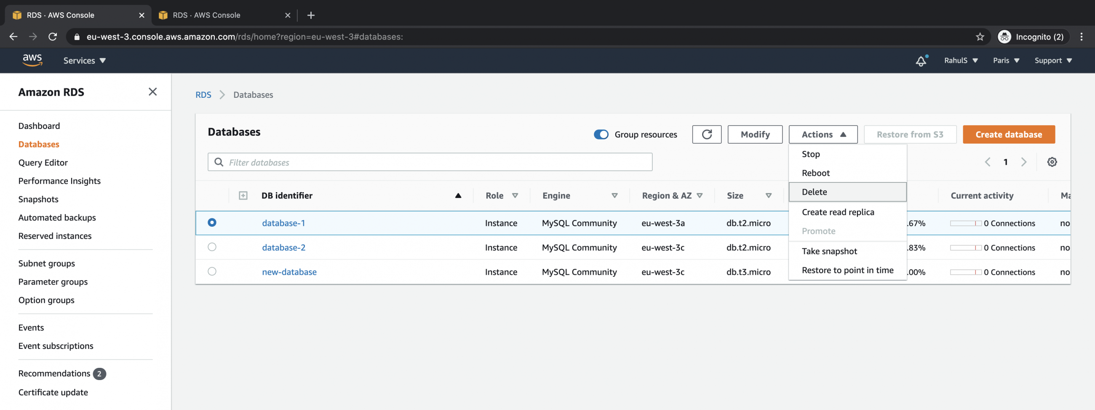Click the AWS logo to go home
The height and width of the screenshot is (410, 1095).
coord(32,60)
